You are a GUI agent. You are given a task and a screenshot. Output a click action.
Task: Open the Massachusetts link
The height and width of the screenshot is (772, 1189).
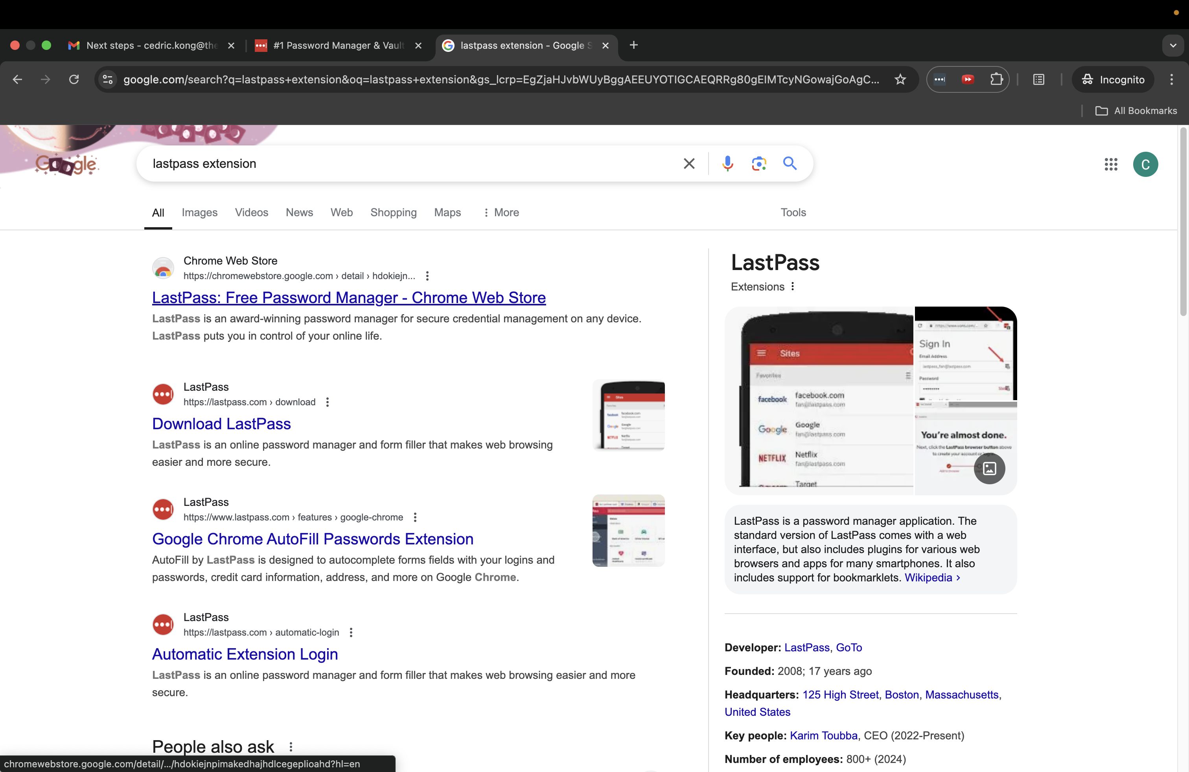[962, 695]
